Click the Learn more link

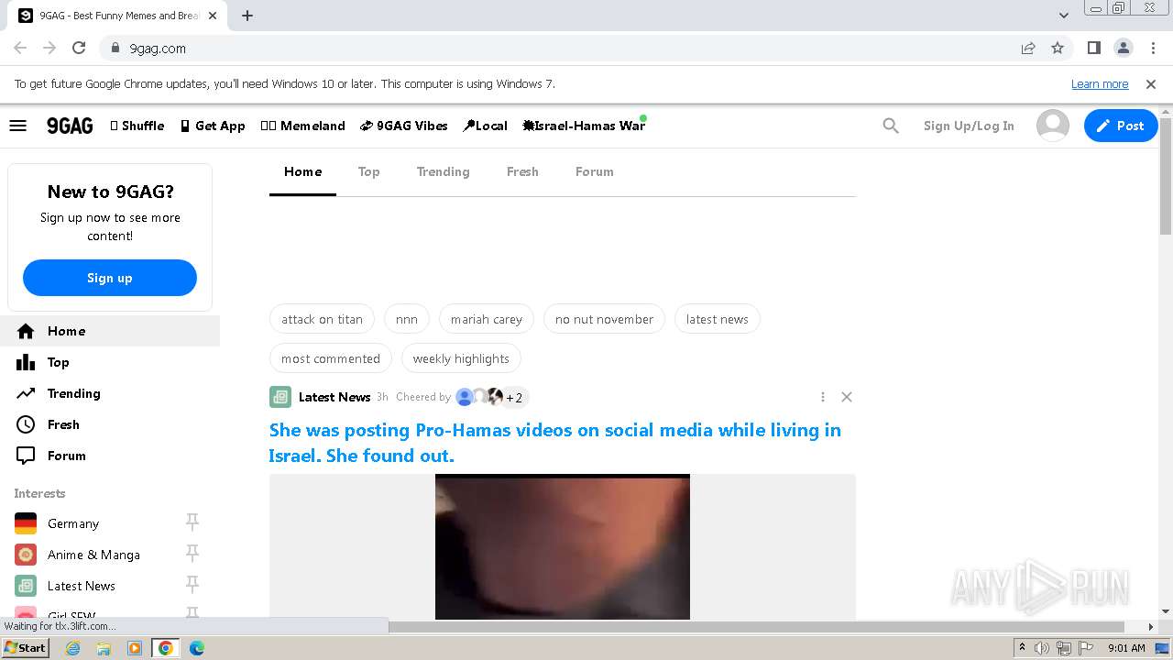click(x=1100, y=83)
